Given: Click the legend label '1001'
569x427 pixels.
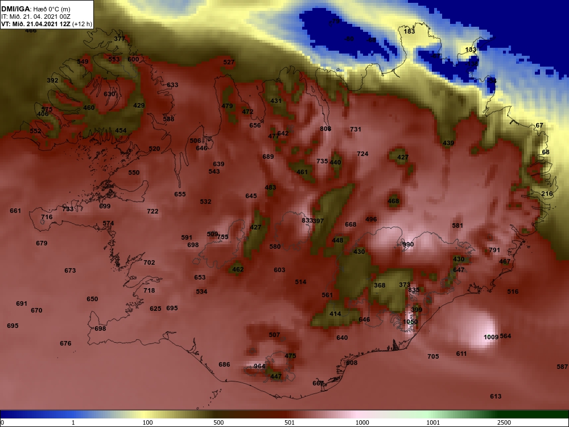Looking at the screenshot, I should [433, 422].
